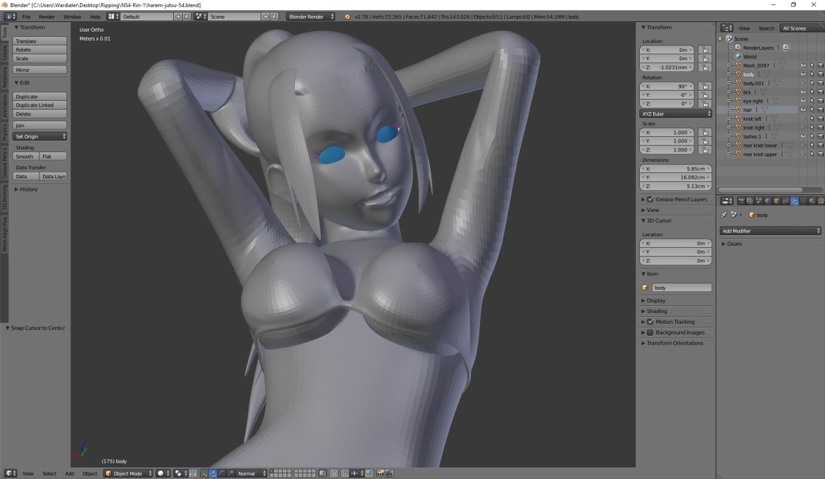Viewport: 825px width, 479px height.
Task: Click the Dimensions Y value field
Action: pyautogui.click(x=676, y=177)
